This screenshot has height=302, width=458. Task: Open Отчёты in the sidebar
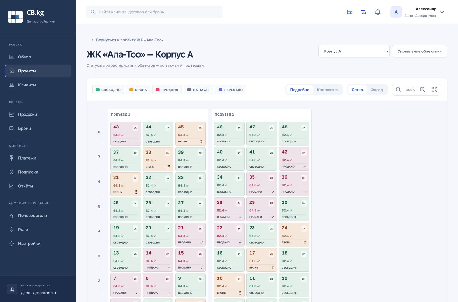(38, 186)
